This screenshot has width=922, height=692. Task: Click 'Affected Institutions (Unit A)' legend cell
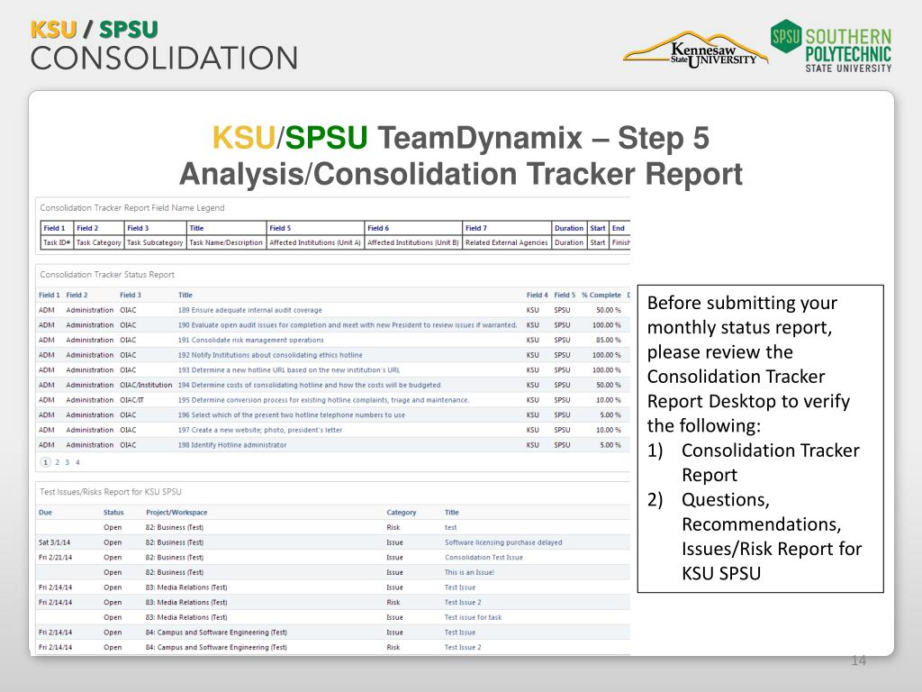315,242
